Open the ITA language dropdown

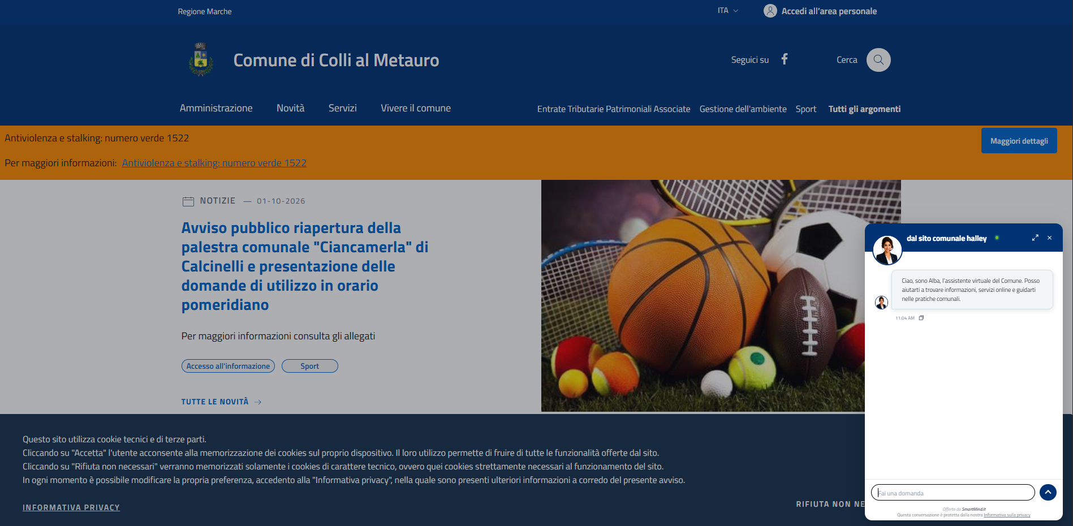[728, 11]
